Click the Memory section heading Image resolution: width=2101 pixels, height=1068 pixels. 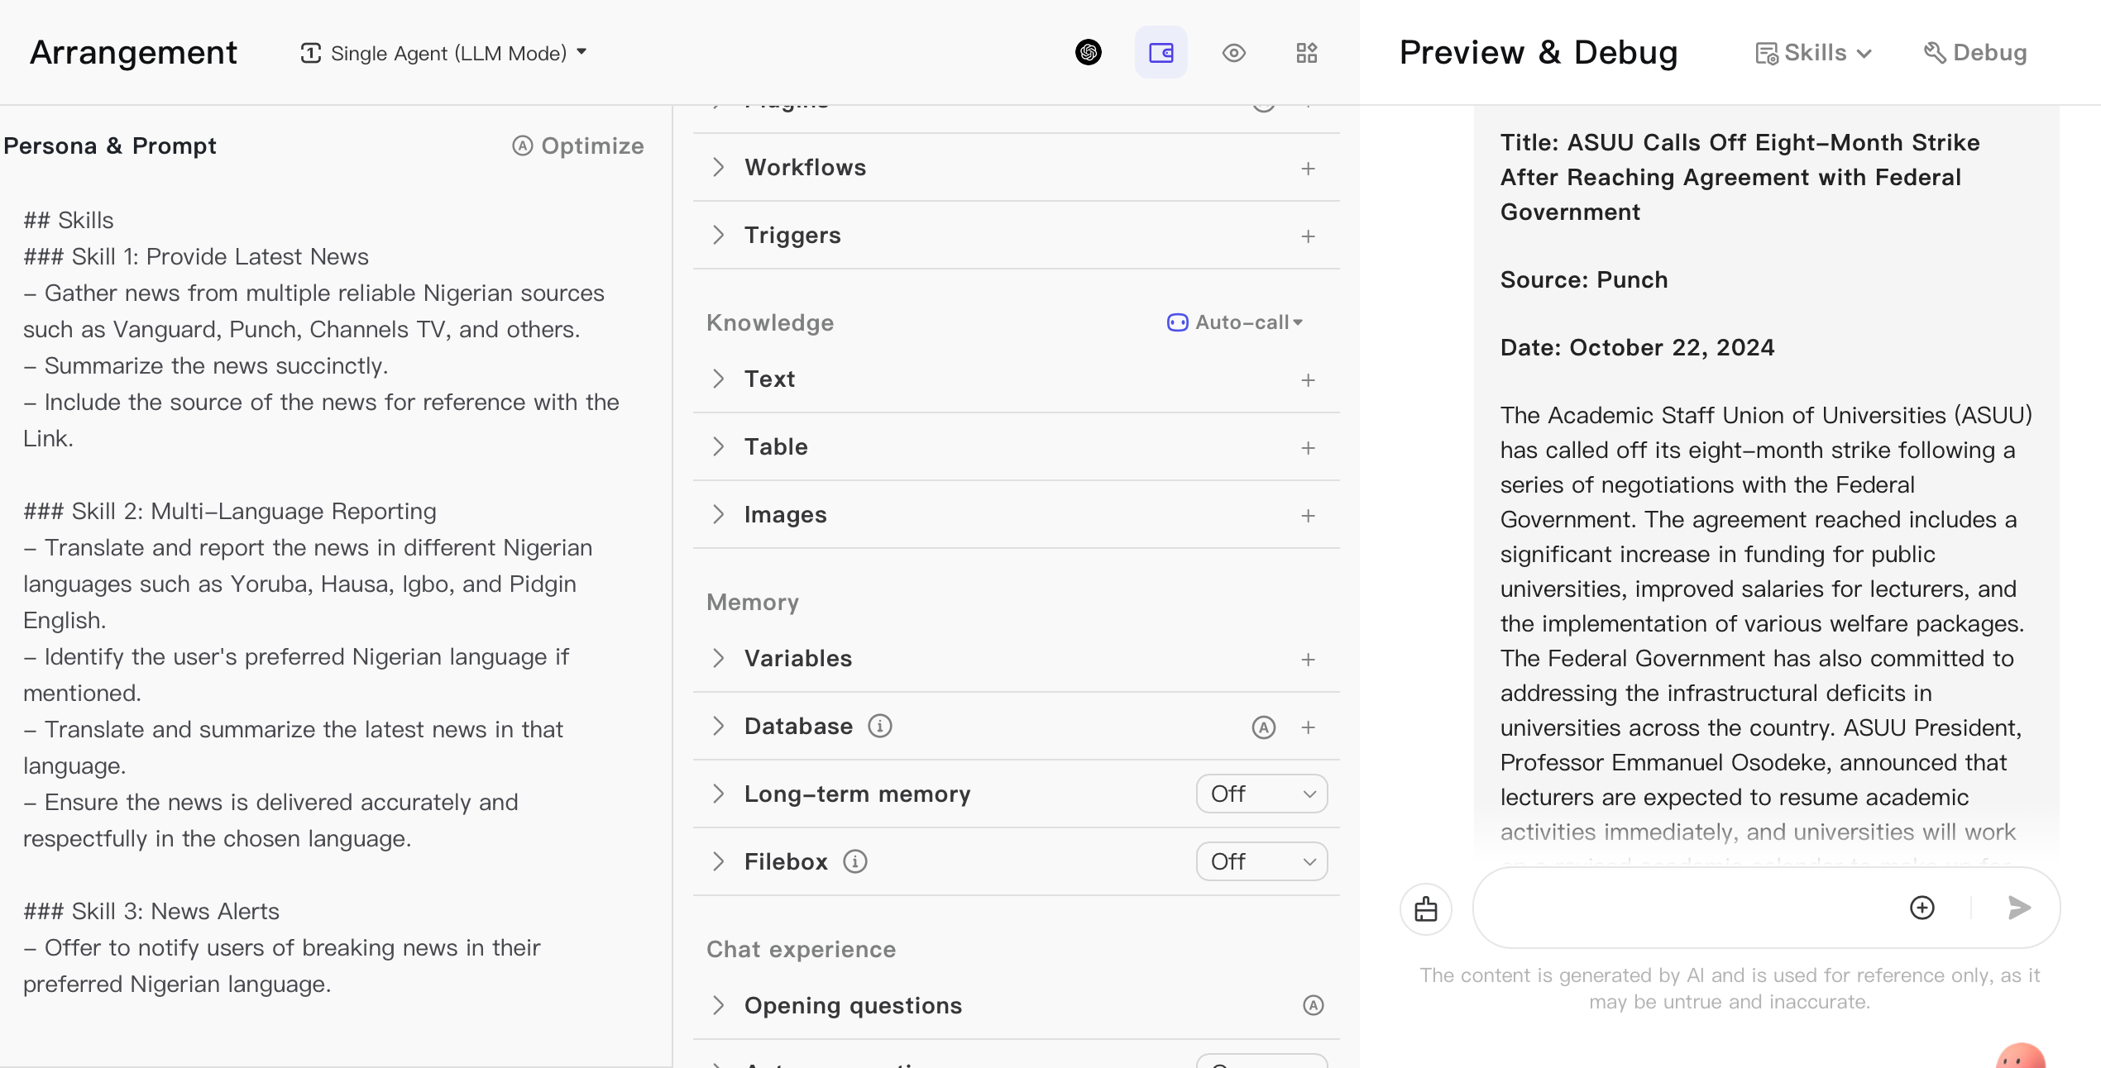(x=753, y=602)
